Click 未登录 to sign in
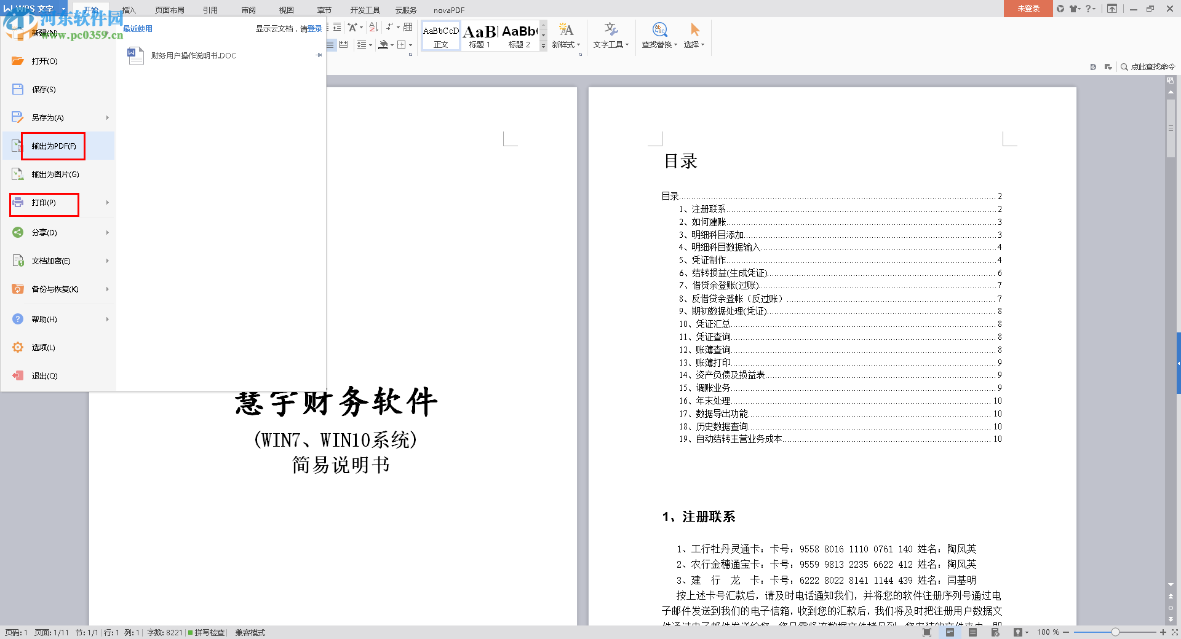This screenshot has width=1181, height=639. (1027, 9)
